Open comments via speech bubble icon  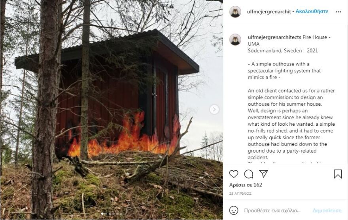pos(249,174)
